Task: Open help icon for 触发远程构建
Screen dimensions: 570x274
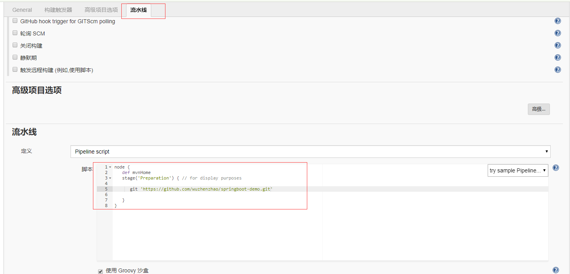Action: (x=557, y=70)
